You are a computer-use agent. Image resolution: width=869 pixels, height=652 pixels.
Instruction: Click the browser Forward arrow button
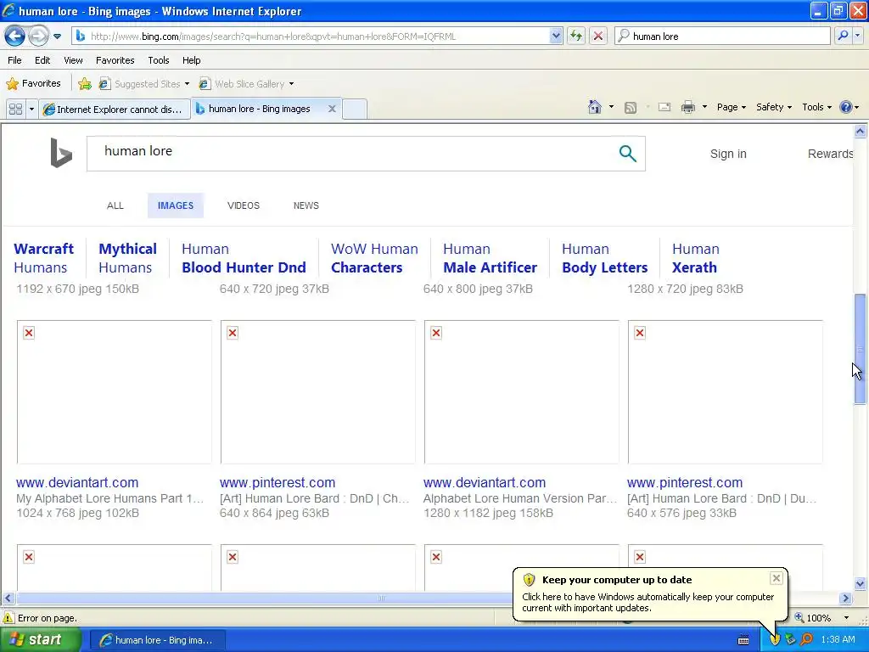38,36
